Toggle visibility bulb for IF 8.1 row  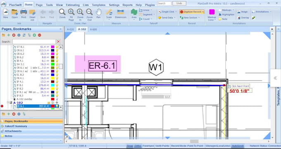(x=57, y=85)
